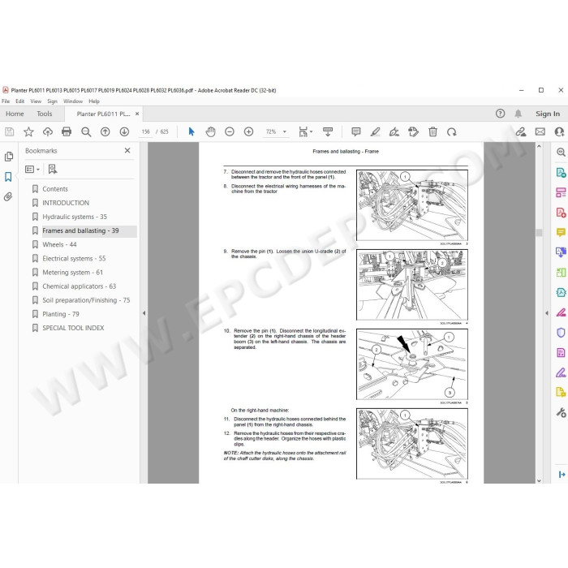Open SPECIAL TOOL INDEX bookmark
This screenshot has width=568, height=568.
point(73,328)
